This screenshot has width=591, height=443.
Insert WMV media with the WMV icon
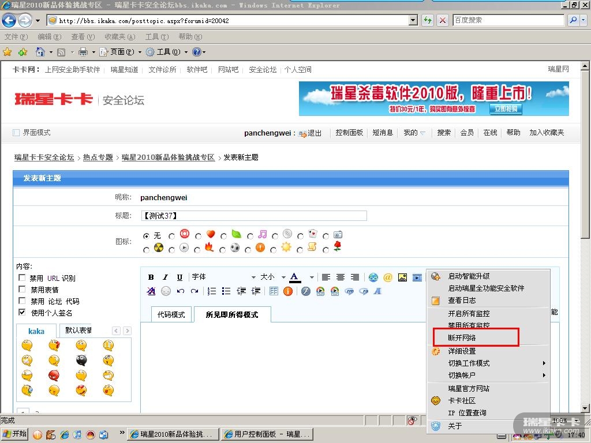(320, 291)
